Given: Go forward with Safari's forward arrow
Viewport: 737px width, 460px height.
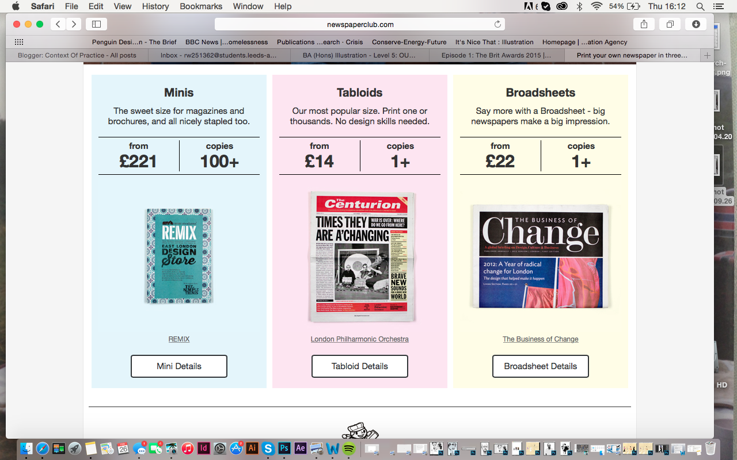Looking at the screenshot, I should coord(73,24).
